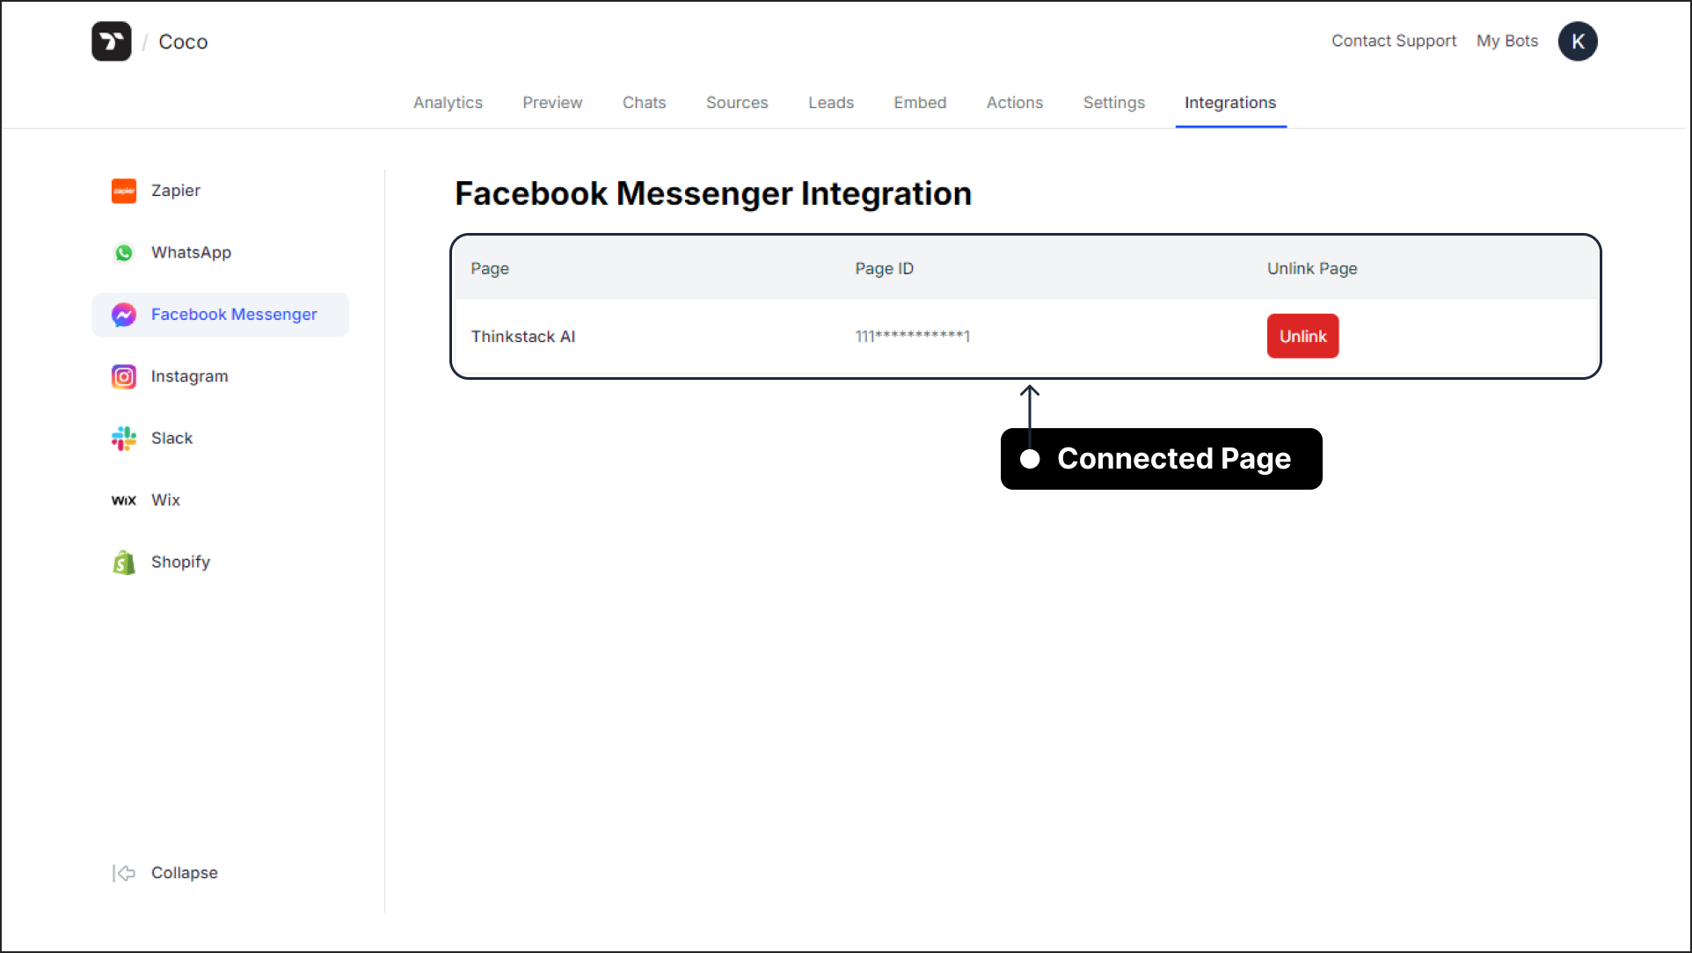Click the Wix integration icon

(122, 499)
